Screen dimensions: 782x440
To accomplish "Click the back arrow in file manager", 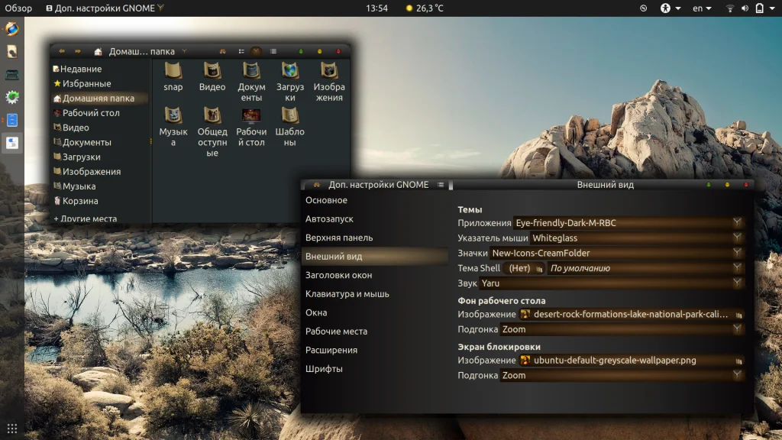I will [x=62, y=51].
